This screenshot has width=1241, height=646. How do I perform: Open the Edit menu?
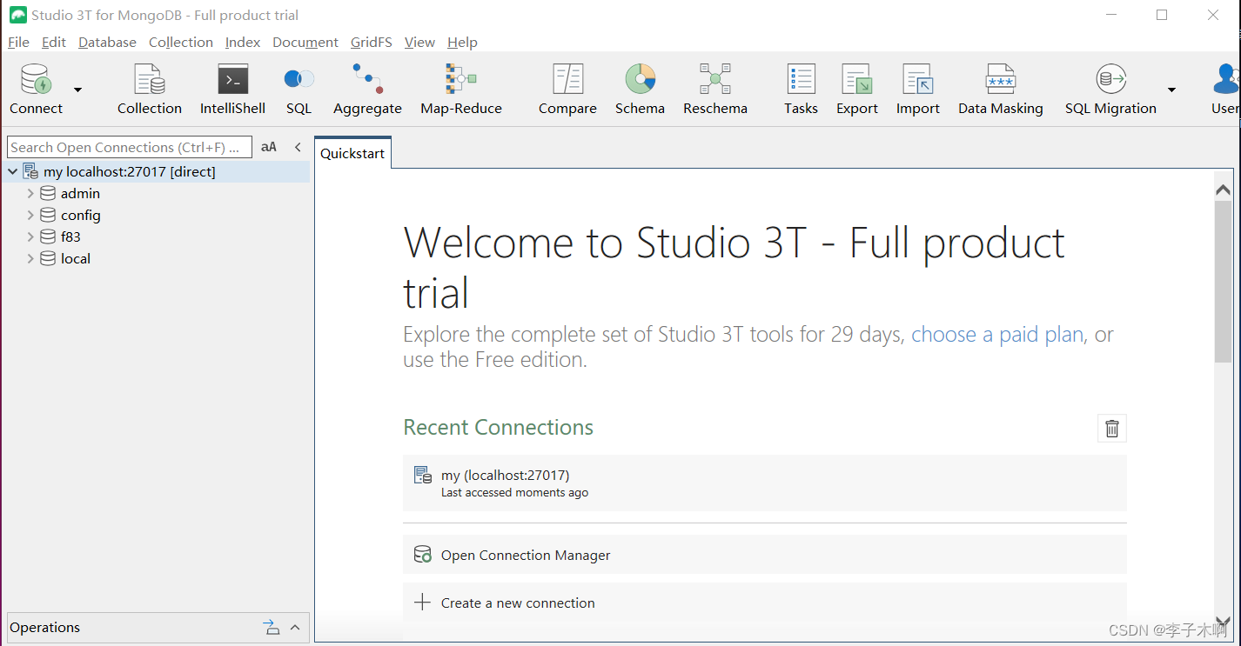point(54,42)
